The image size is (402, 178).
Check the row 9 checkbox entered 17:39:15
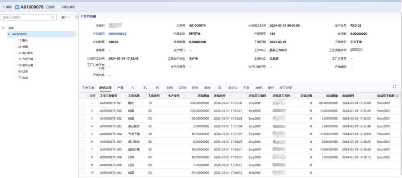(x=83, y=165)
